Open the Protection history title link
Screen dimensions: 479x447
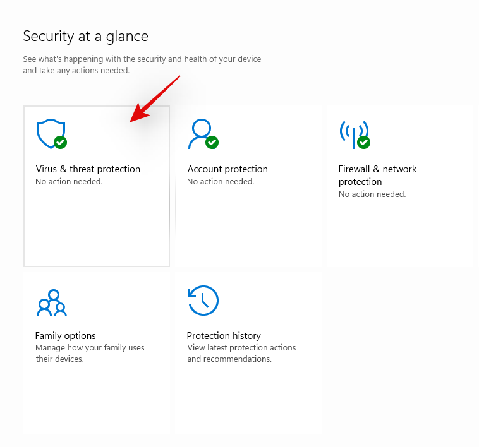[x=224, y=336]
